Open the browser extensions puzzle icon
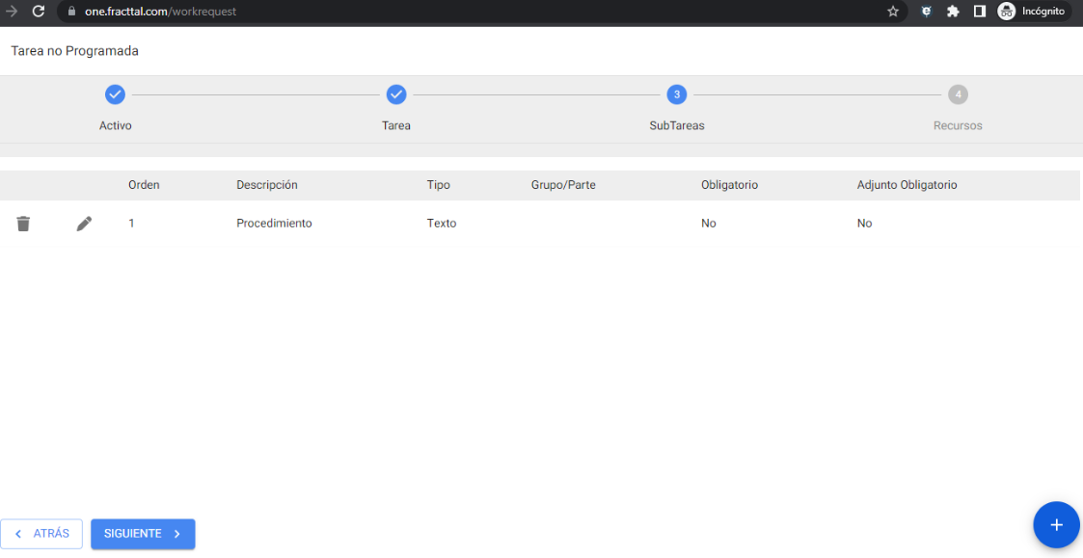Image resolution: width=1083 pixels, height=558 pixels. [953, 12]
